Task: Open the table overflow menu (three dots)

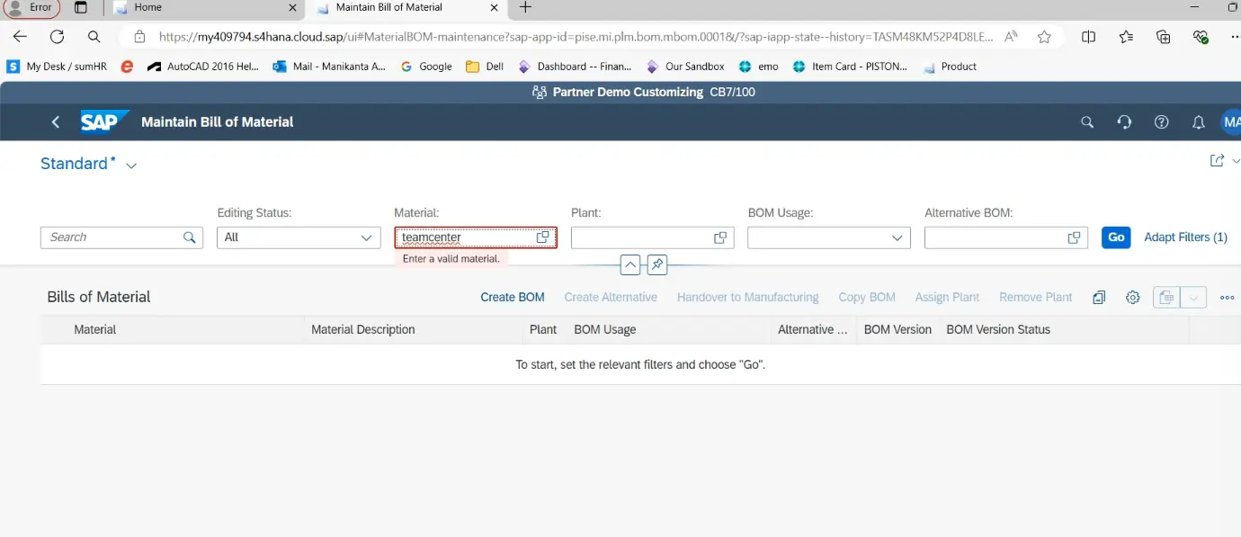Action: [1227, 298]
